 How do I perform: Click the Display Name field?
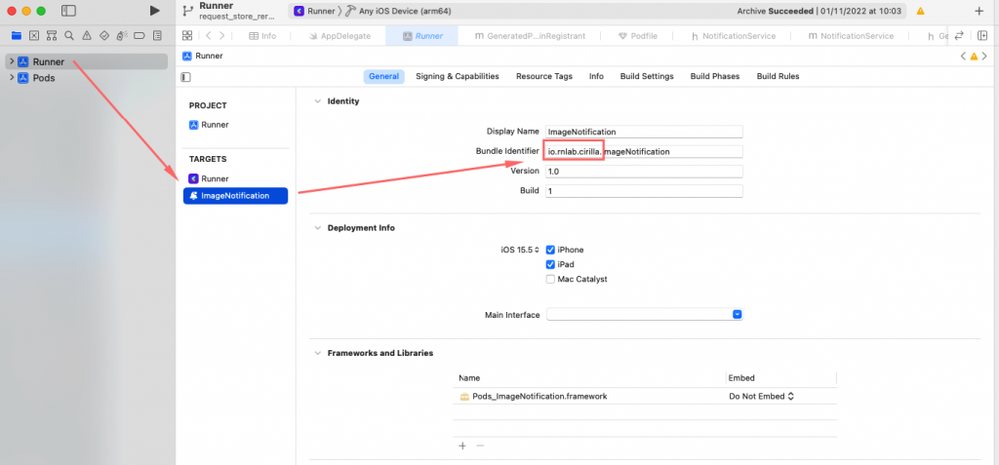(x=645, y=132)
